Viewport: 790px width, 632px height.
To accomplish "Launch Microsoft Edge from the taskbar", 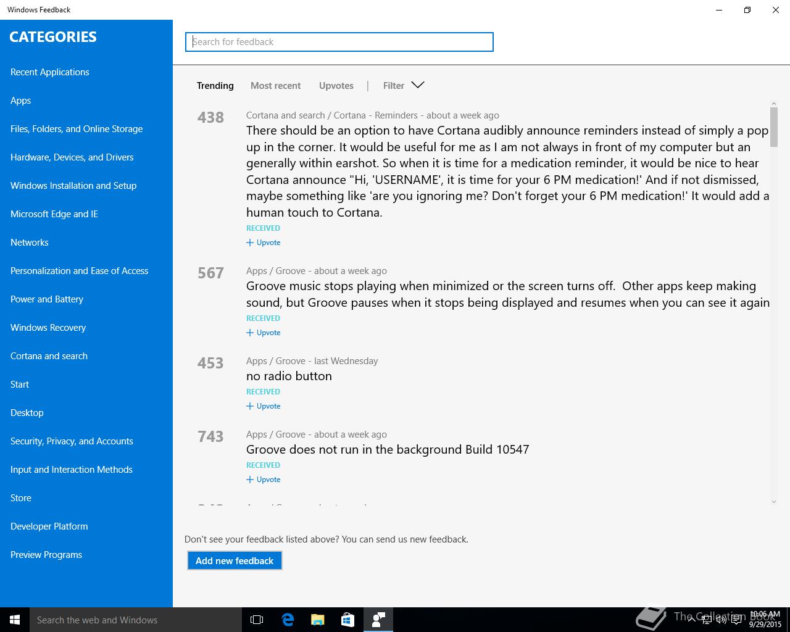I will point(288,620).
